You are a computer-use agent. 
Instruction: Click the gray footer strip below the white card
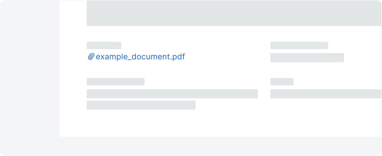click(x=220, y=146)
